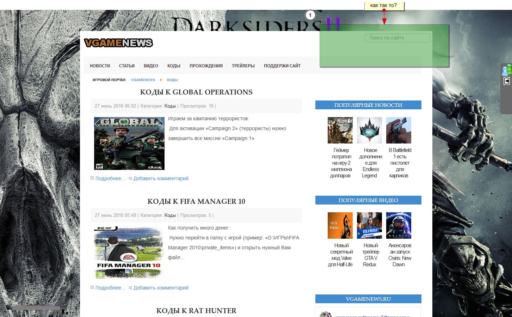Add a comment to the Global Operations article
The height and width of the screenshot is (317, 512).
tap(161, 178)
